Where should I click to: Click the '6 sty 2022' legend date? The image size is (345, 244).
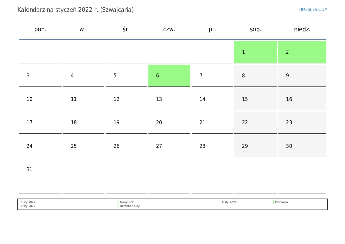tap(229, 202)
